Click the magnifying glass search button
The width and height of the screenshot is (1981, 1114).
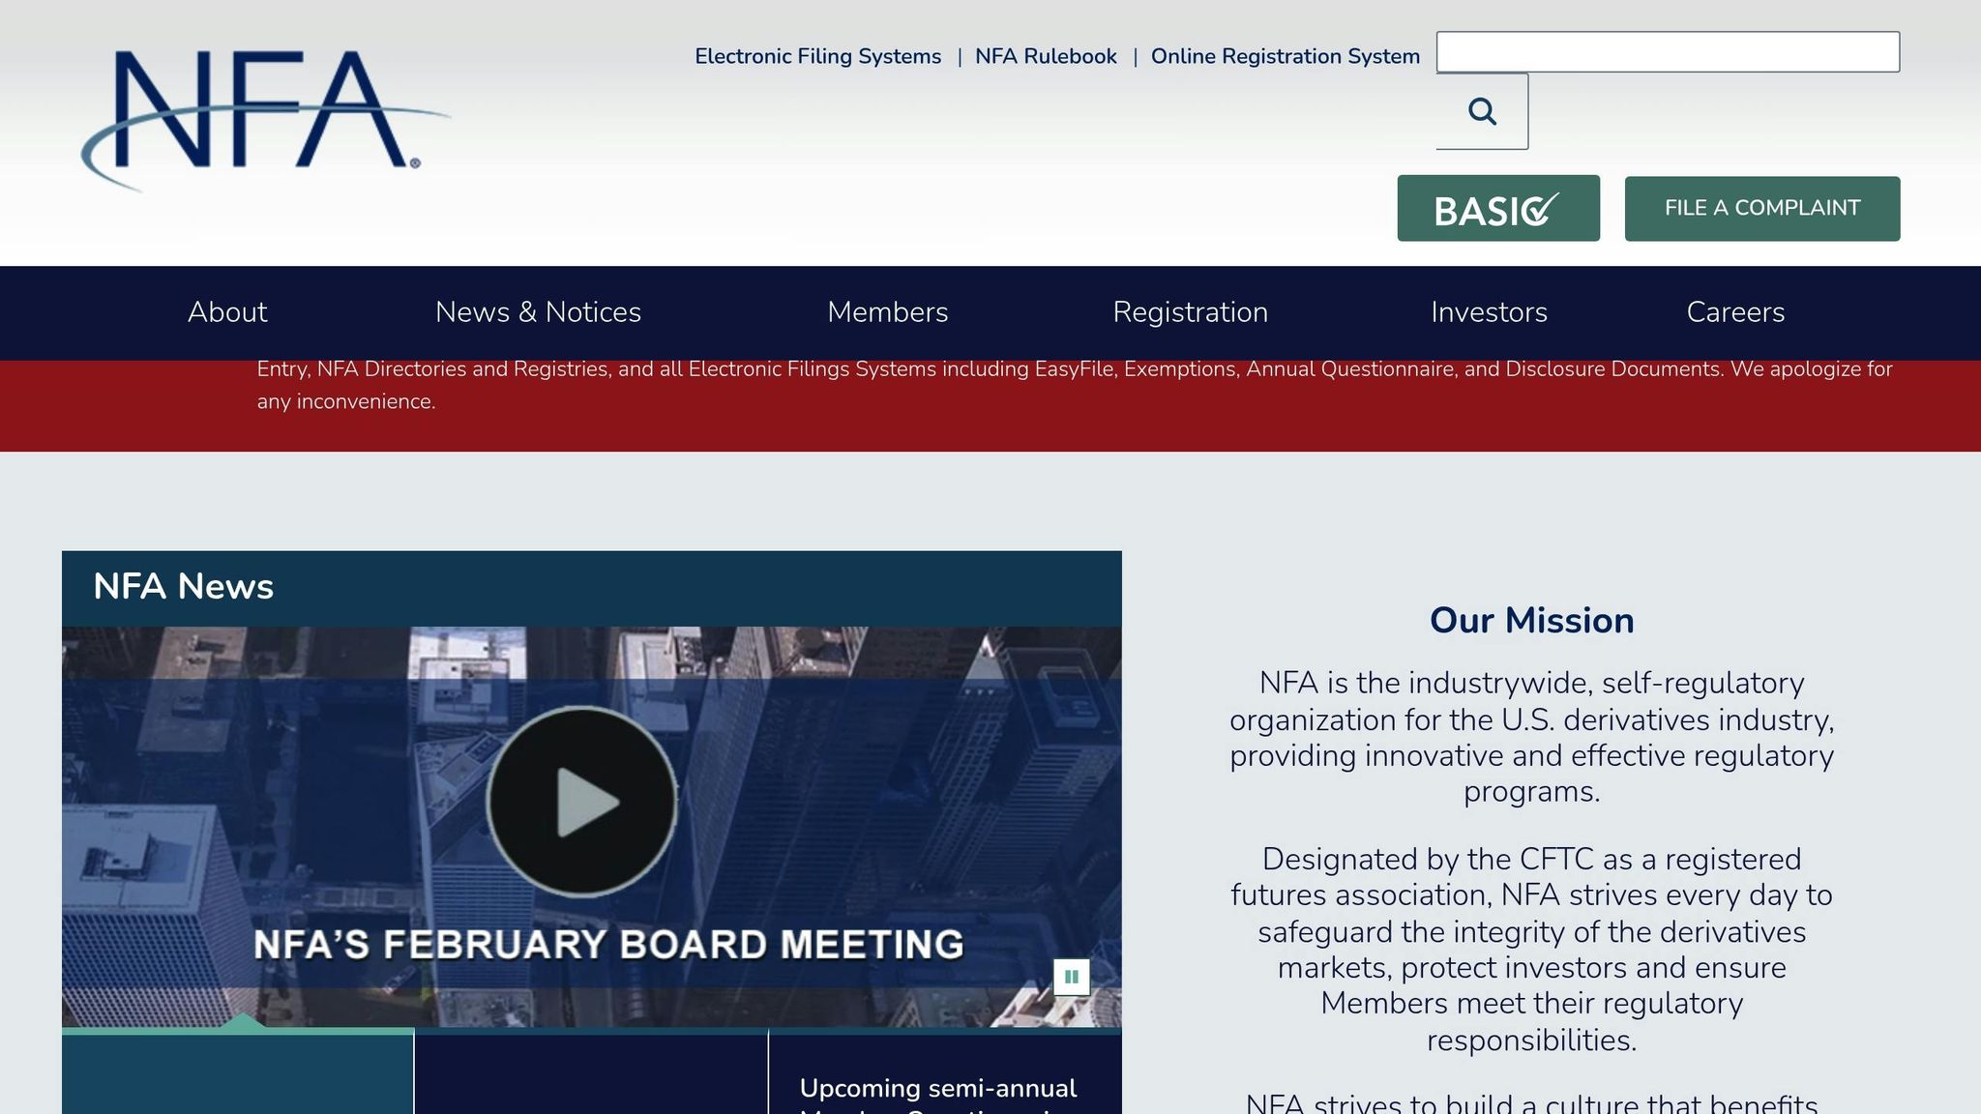coord(1482,111)
